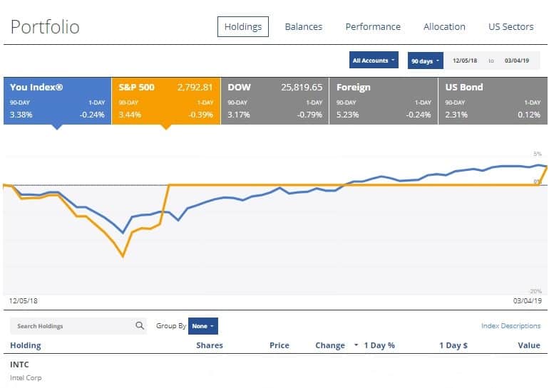Click the Search Holdings input field

[x=71, y=326]
